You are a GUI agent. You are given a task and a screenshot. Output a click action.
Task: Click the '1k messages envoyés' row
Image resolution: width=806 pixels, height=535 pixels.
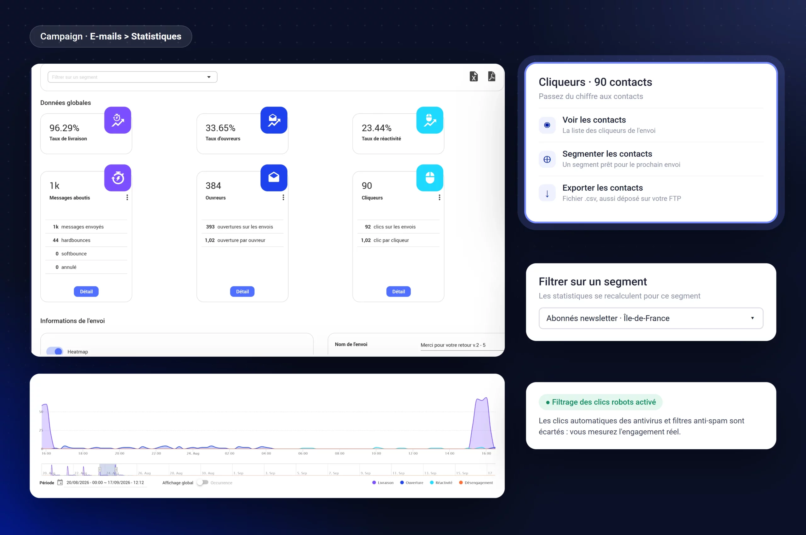pyautogui.click(x=86, y=227)
